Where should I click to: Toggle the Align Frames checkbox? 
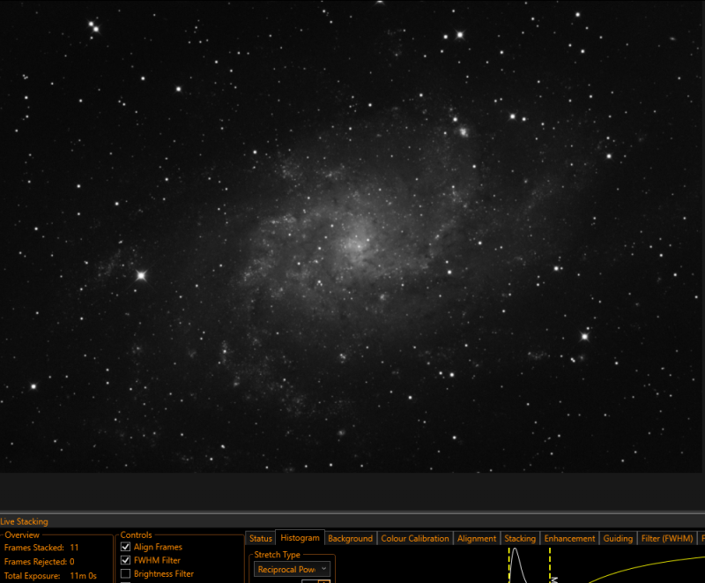pos(125,547)
